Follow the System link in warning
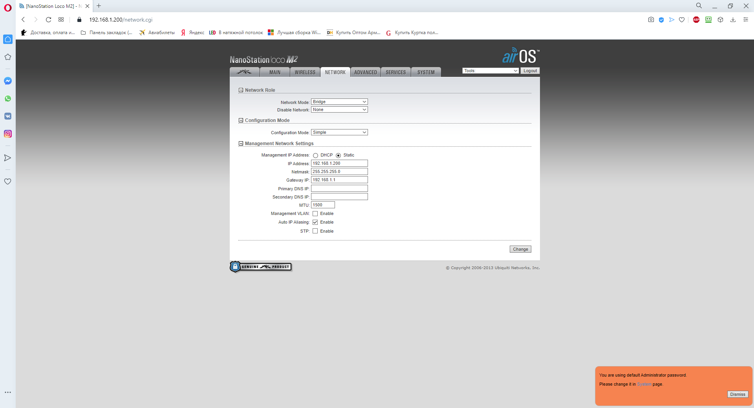The height and width of the screenshot is (408, 754). point(644,384)
